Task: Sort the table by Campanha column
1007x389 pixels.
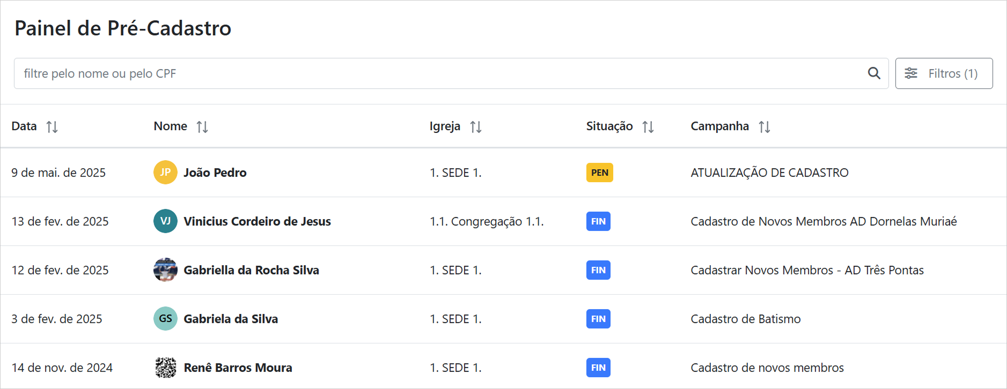Action: pyautogui.click(x=765, y=127)
